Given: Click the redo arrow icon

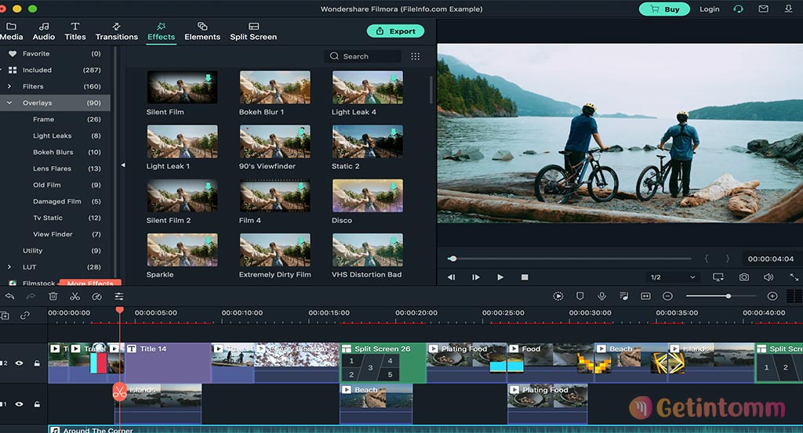Looking at the screenshot, I should (x=31, y=297).
